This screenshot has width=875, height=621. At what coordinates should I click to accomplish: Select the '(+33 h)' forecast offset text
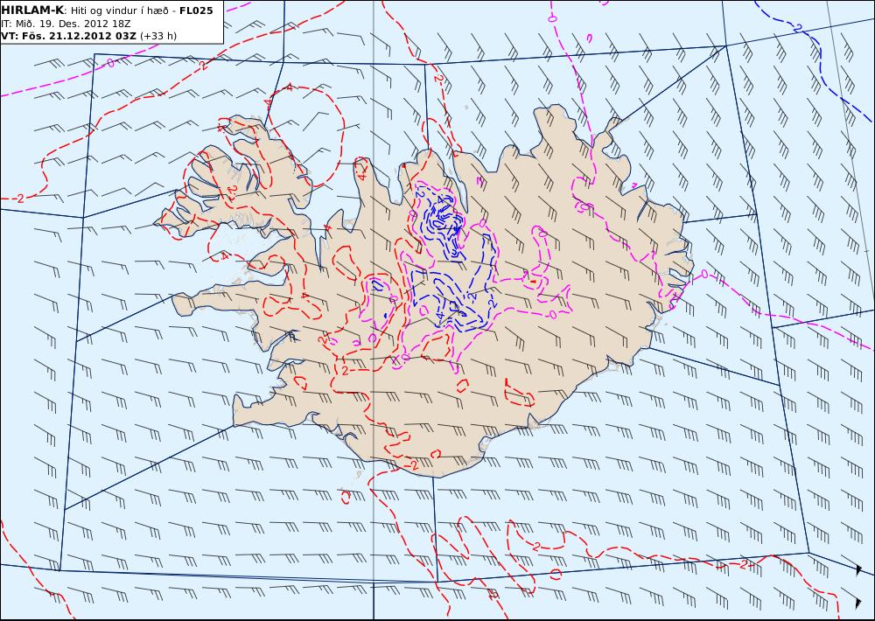coord(157,36)
